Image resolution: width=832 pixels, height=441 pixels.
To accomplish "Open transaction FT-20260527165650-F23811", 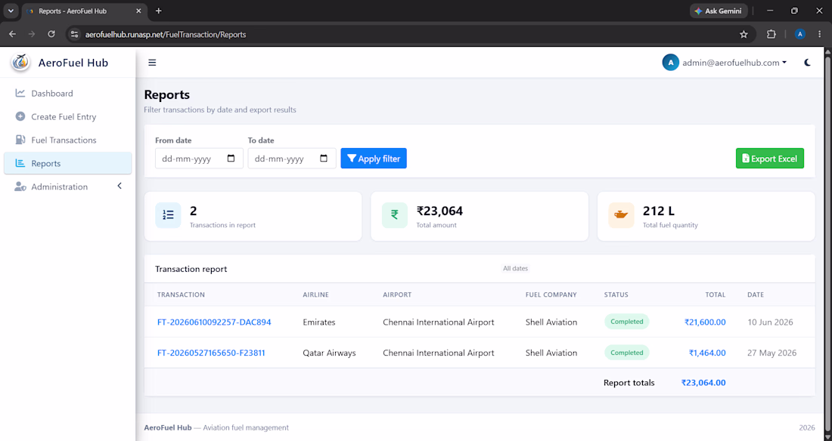I will pos(211,353).
